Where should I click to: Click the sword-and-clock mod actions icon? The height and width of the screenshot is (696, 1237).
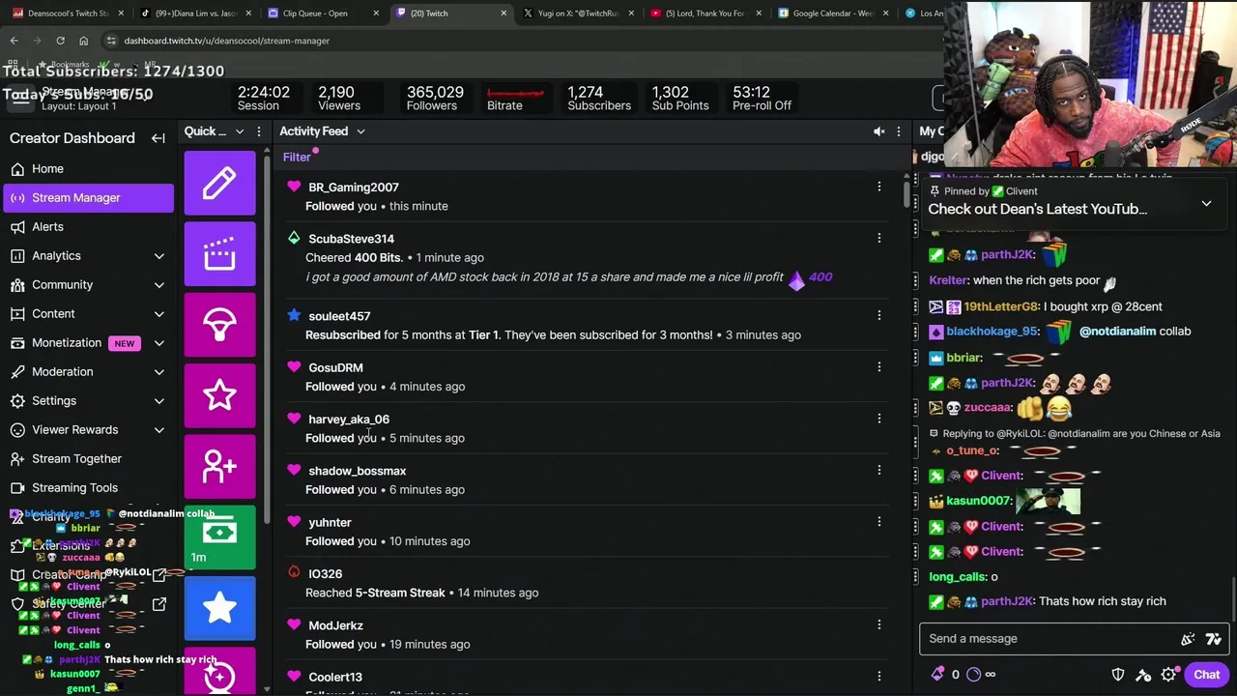(1143, 675)
